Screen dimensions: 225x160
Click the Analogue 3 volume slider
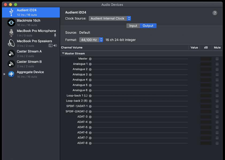138,75
